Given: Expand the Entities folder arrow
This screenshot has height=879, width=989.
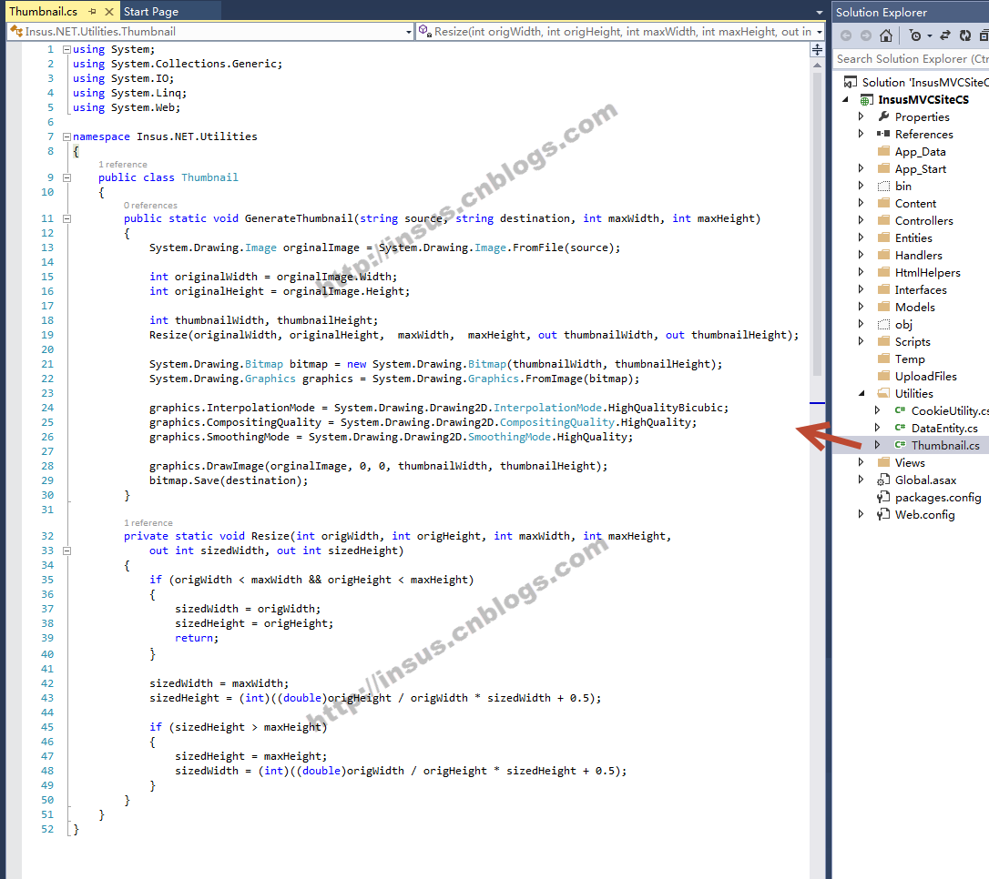Looking at the screenshot, I should coord(861,237).
